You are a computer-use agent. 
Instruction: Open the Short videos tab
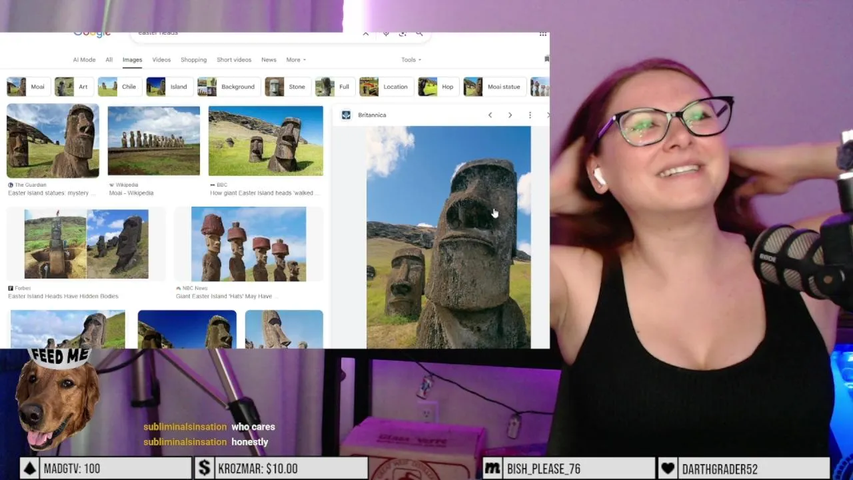coord(234,60)
